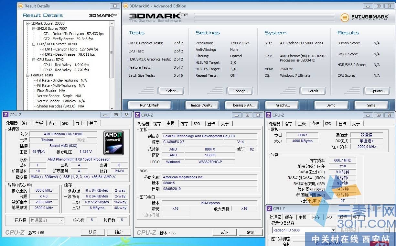Open 主板 tab in CPU-Z processor window
Viewport: 396px width, 246px height.
[39, 123]
